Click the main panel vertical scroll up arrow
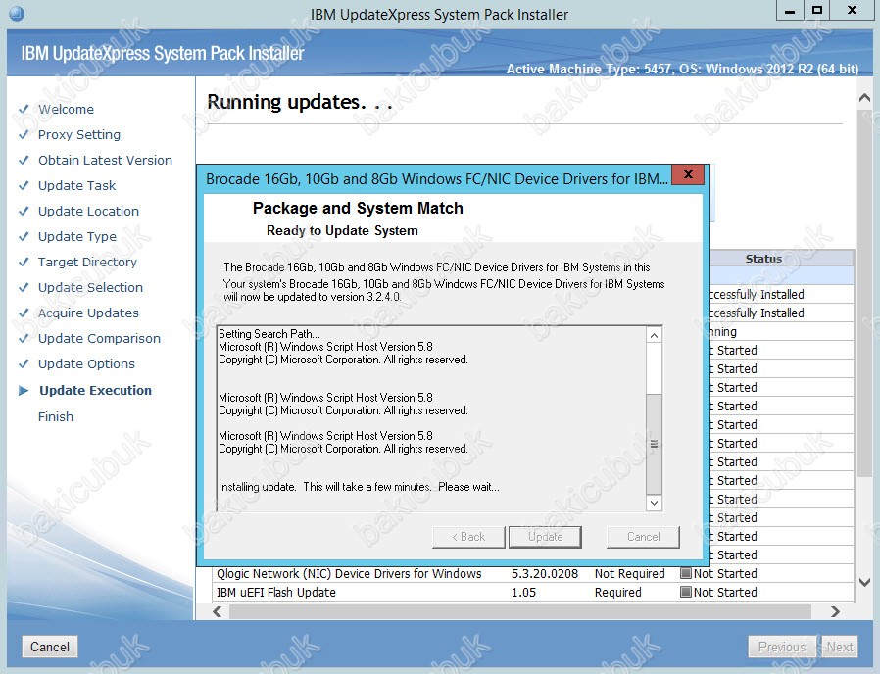Viewport: 880px width, 674px height. point(864,98)
